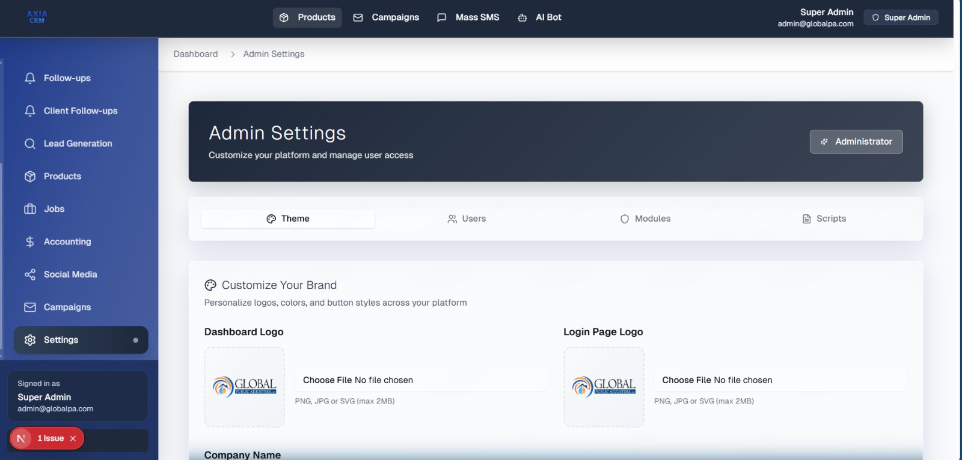Click the Administrator button
This screenshot has height=460, width=962.
pyautogui.click(x=856, y=142)
